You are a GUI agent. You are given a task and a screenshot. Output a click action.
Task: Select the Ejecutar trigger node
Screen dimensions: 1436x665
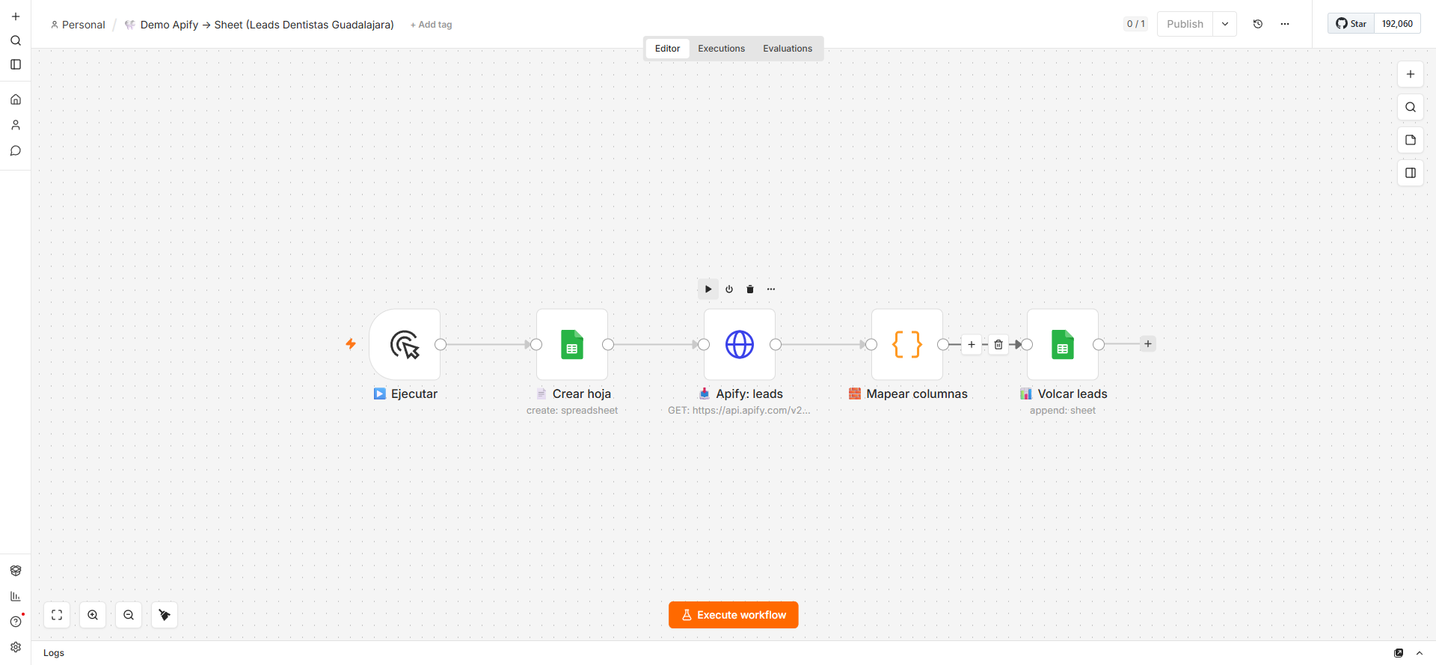coord(405,344)
